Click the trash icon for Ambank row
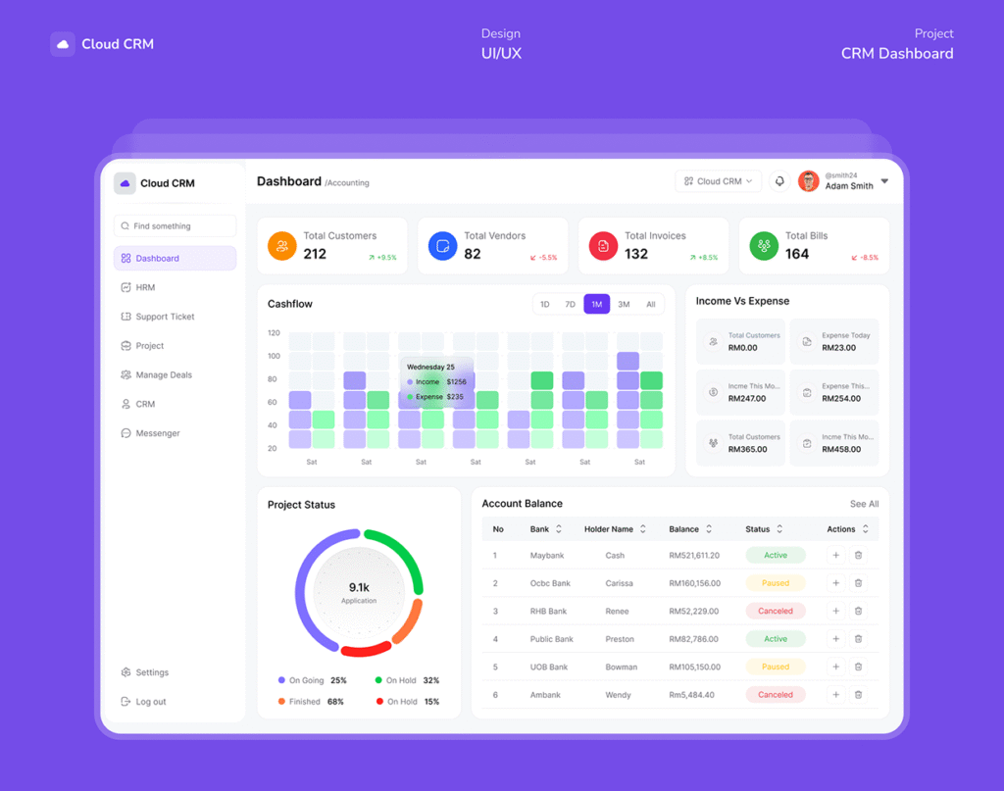Image resolution: width=1004 pixels, height=791 pixels. click(858, 694)
